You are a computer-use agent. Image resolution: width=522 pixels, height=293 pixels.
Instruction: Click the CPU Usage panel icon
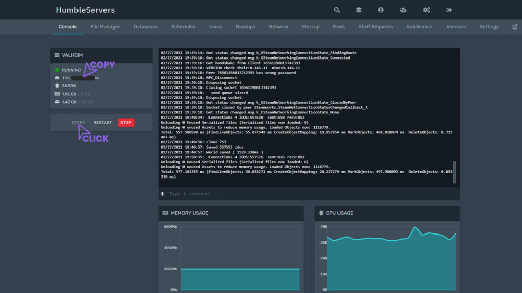(321, 213)
